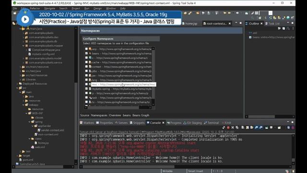Check the jee namespace checkbox
The image size is (307, 173).
(x=86, y=75)
